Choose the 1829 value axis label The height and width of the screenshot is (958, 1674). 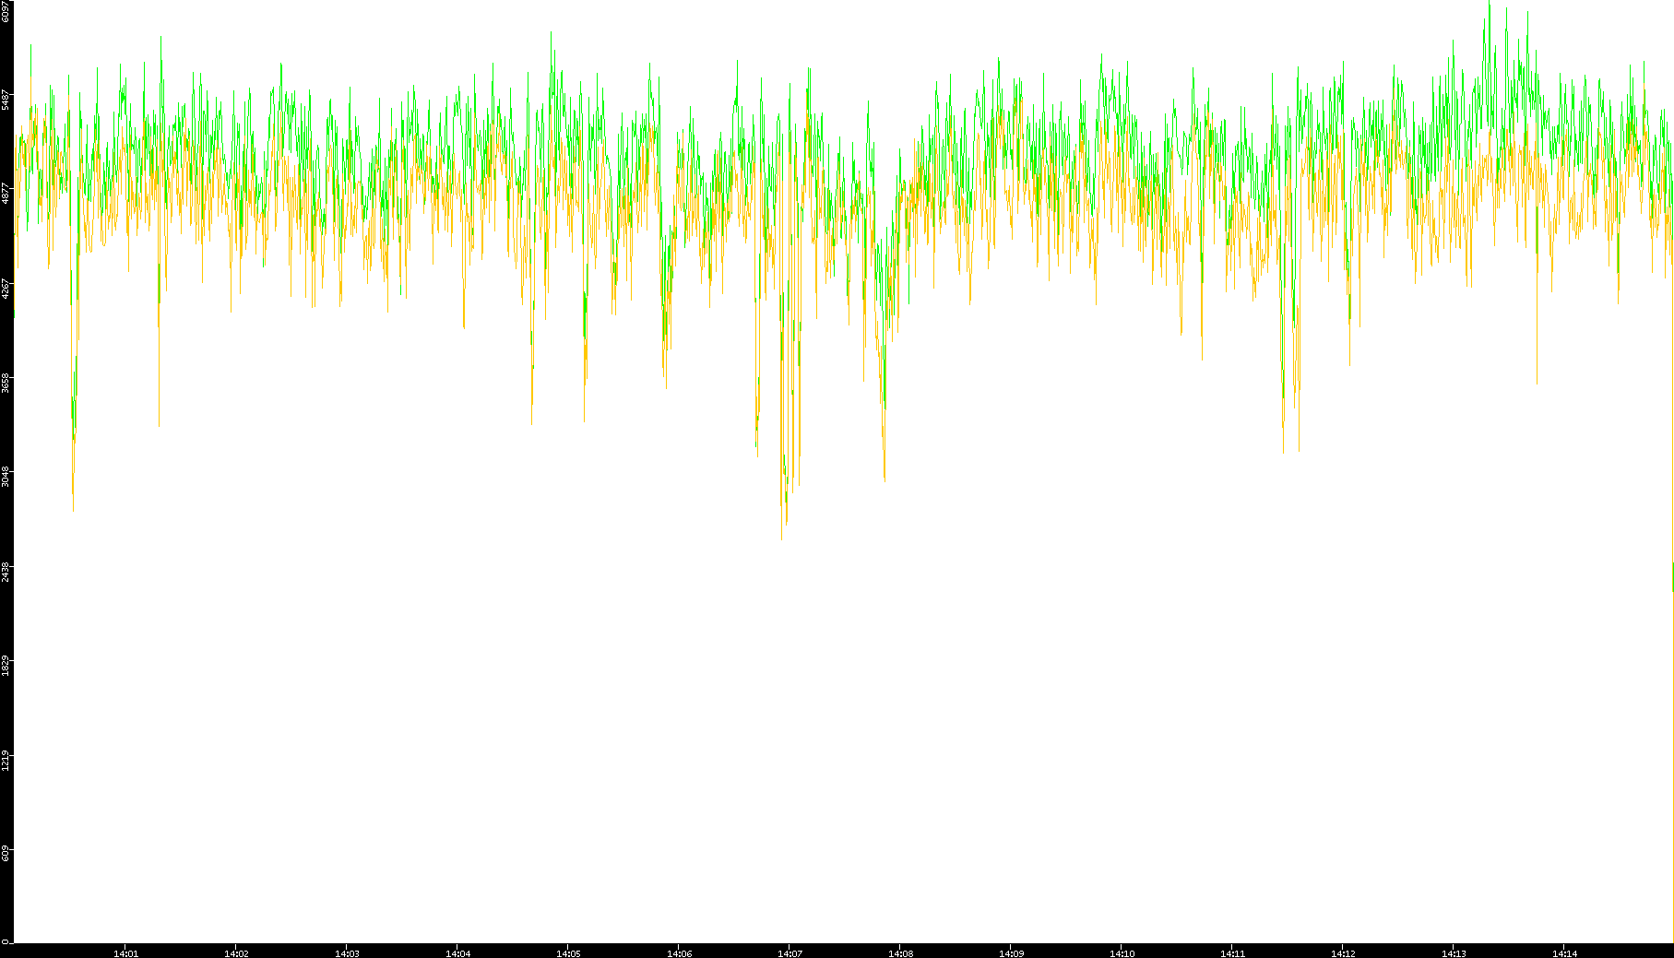6,665
